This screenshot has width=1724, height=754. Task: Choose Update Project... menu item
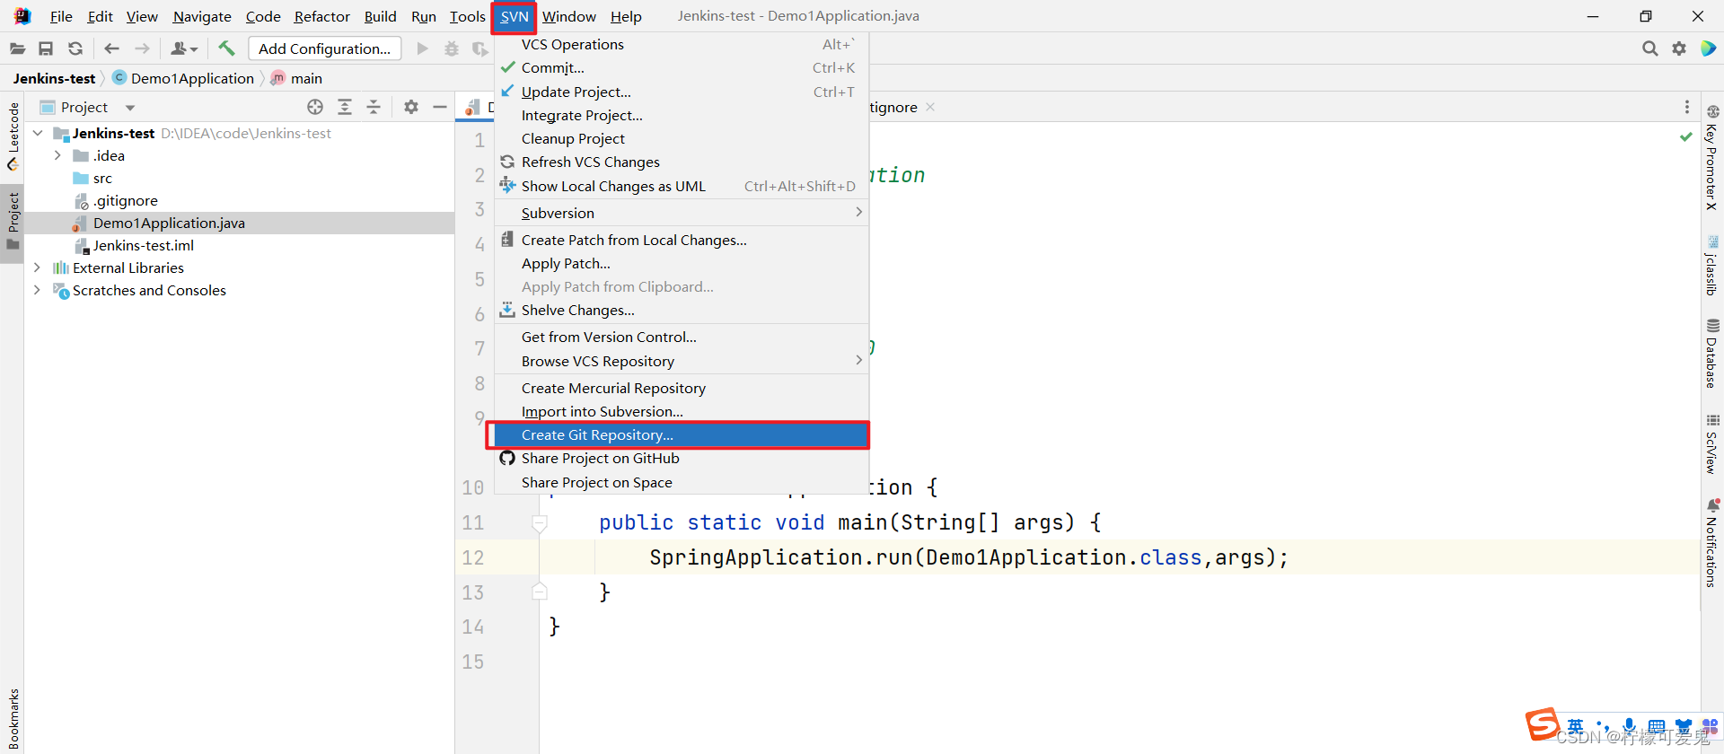pyautogui.click(x=682, y=92)
